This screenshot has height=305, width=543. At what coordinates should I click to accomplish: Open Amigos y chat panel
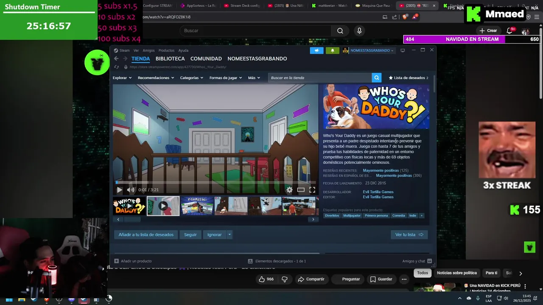[x=417, y=261]
